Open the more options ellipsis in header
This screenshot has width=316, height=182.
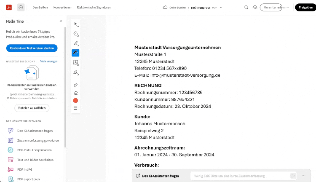click(x=287, y=7)
